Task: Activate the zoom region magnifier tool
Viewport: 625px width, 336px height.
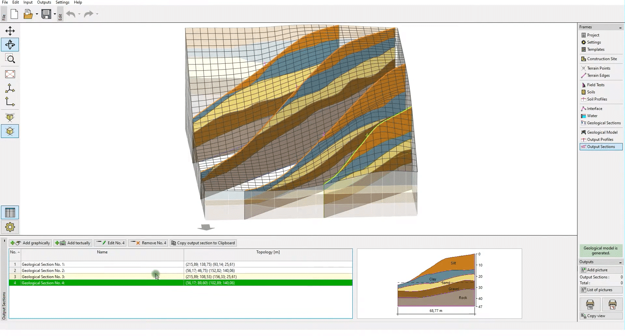Action: (x=10, y=59)
